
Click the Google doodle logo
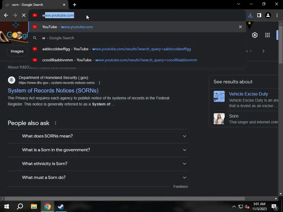(x=14, y=33)
